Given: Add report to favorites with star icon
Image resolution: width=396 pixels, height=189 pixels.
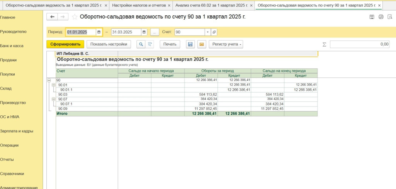Looking at the screenshot, I should 75,17.
